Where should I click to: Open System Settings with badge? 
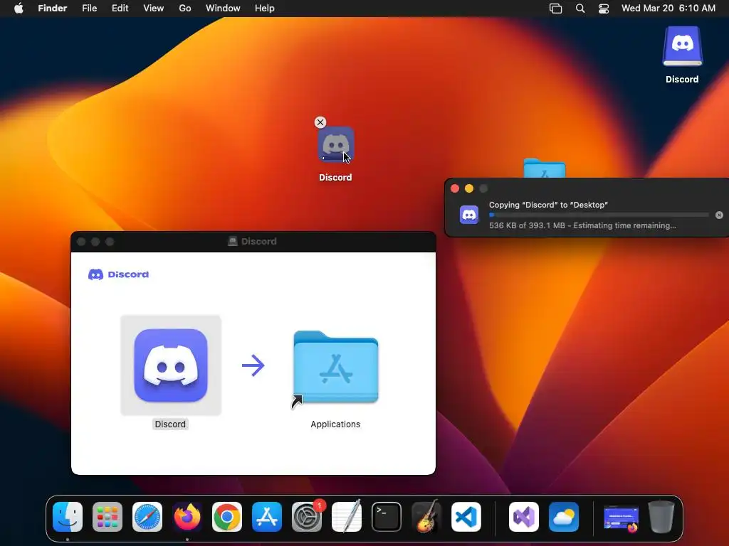click(307, 517)
